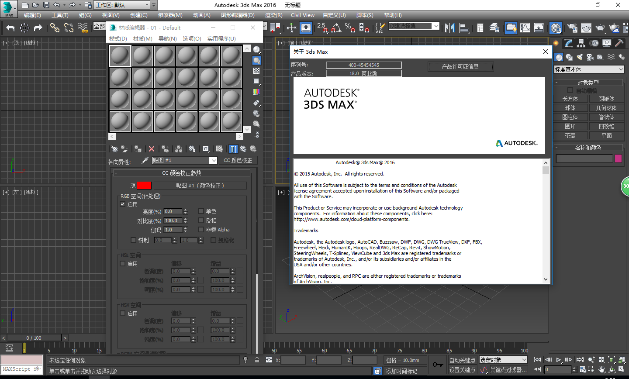Open the 编辑(E) menu
Viewport: 629px width, 379px height.
point(32,15)
